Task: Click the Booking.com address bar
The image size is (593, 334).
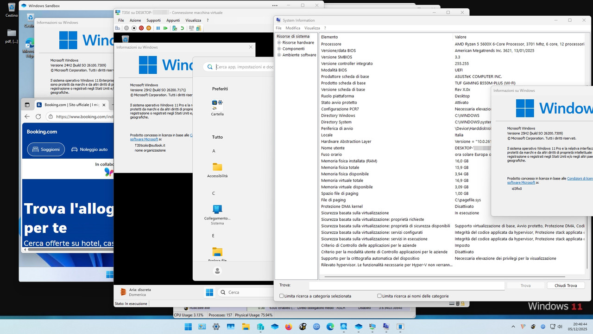Action: click(79, 117)
